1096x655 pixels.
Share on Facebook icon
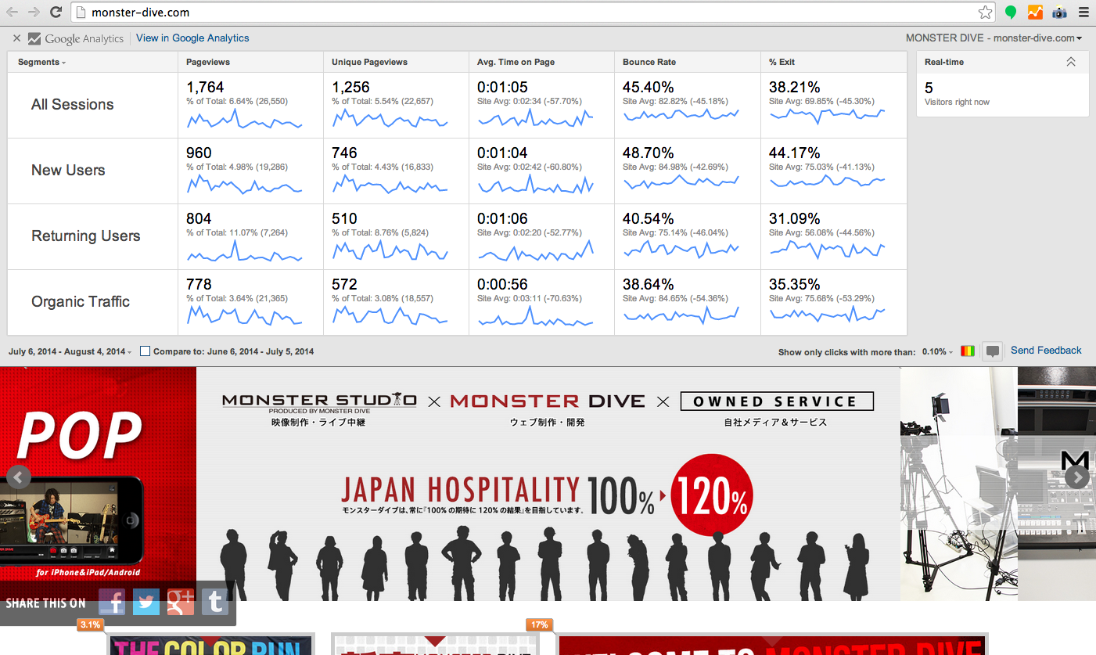(113, 602)
